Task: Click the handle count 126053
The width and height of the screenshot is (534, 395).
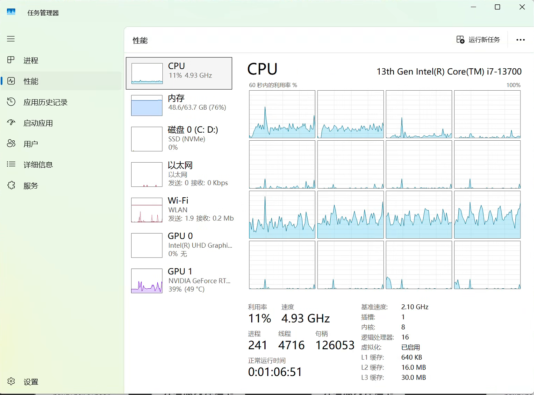Action: point(335,345)
